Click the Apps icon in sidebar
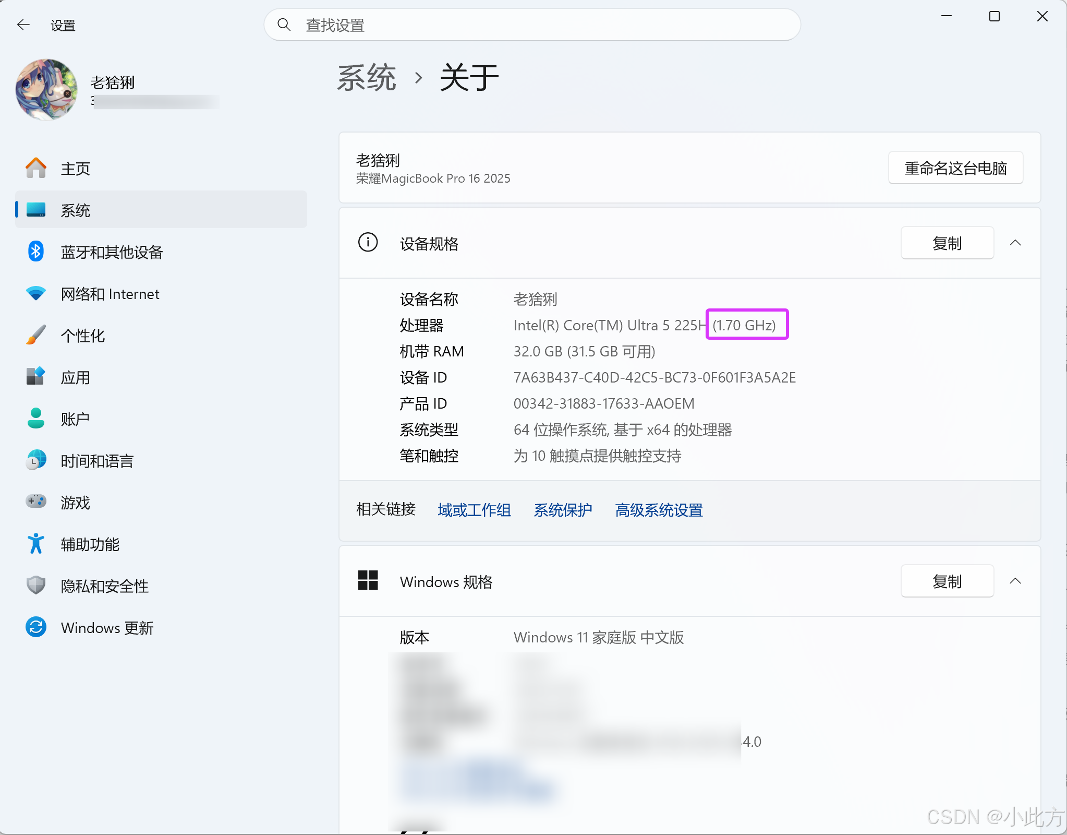 [x=36, y=376]
